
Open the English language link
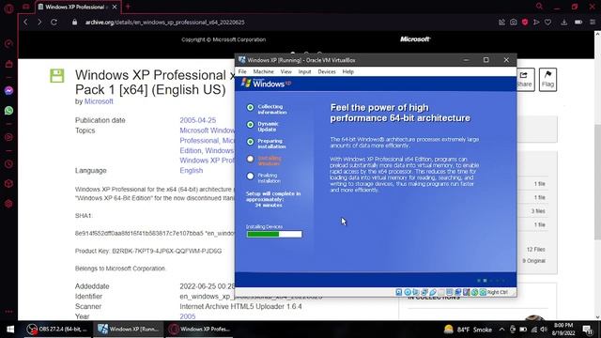tap(192, 171)
